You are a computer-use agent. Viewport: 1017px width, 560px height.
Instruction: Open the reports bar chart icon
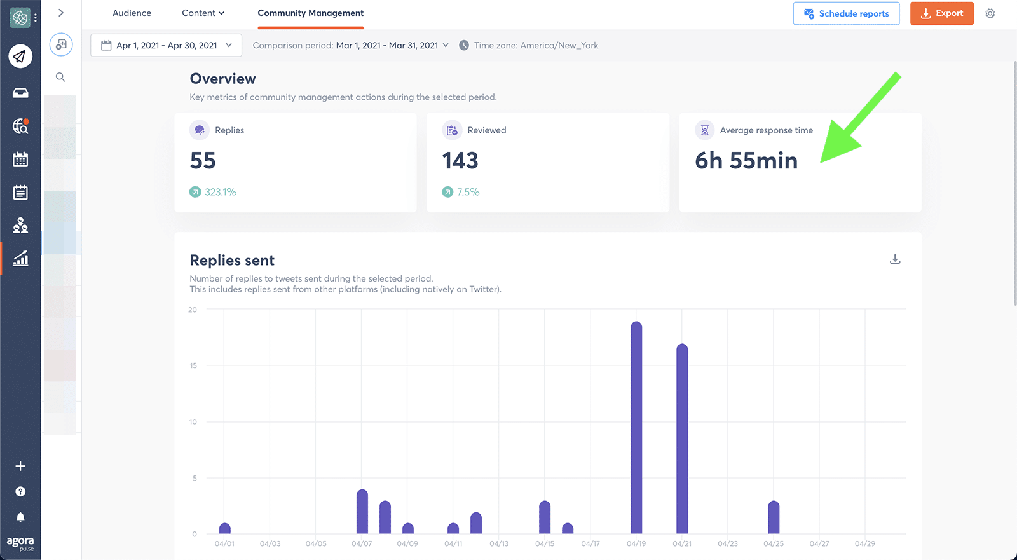(x=20, y=258)
